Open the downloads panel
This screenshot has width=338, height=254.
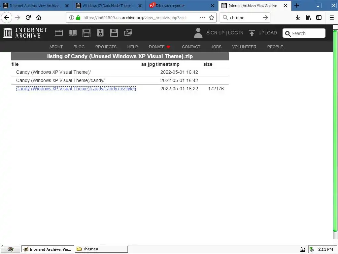298,18
